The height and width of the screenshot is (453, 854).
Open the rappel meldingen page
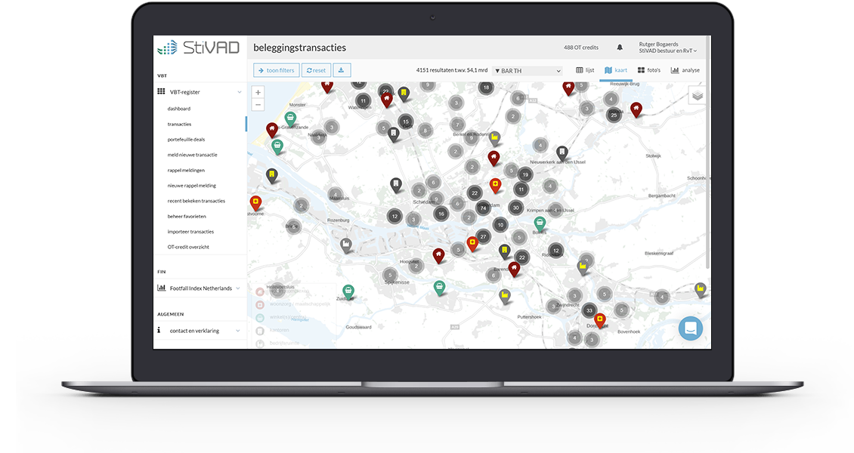point(186,170)
